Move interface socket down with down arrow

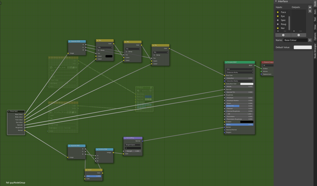(310, 11)
